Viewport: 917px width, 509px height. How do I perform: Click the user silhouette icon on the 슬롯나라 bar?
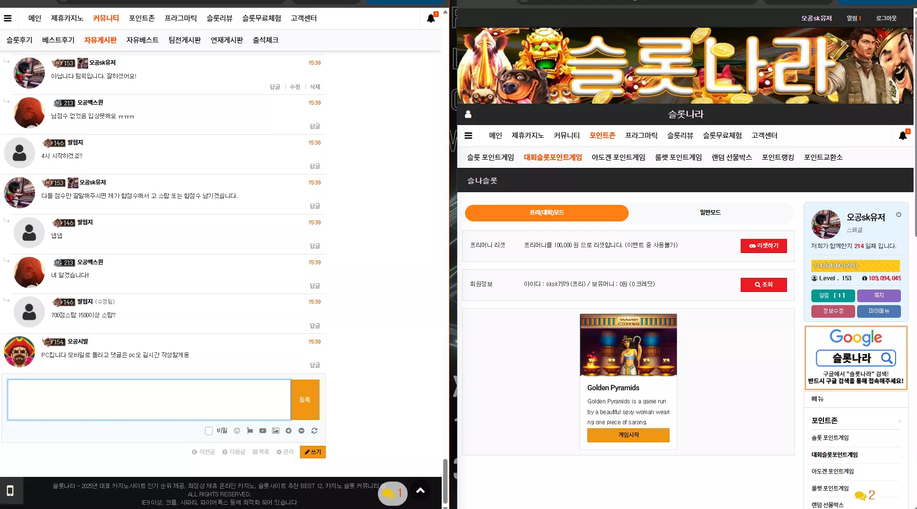point(468,114)
